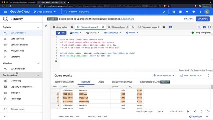Go to last results page
Viewport: 213px width, 120px height.
tap(208, 111)
